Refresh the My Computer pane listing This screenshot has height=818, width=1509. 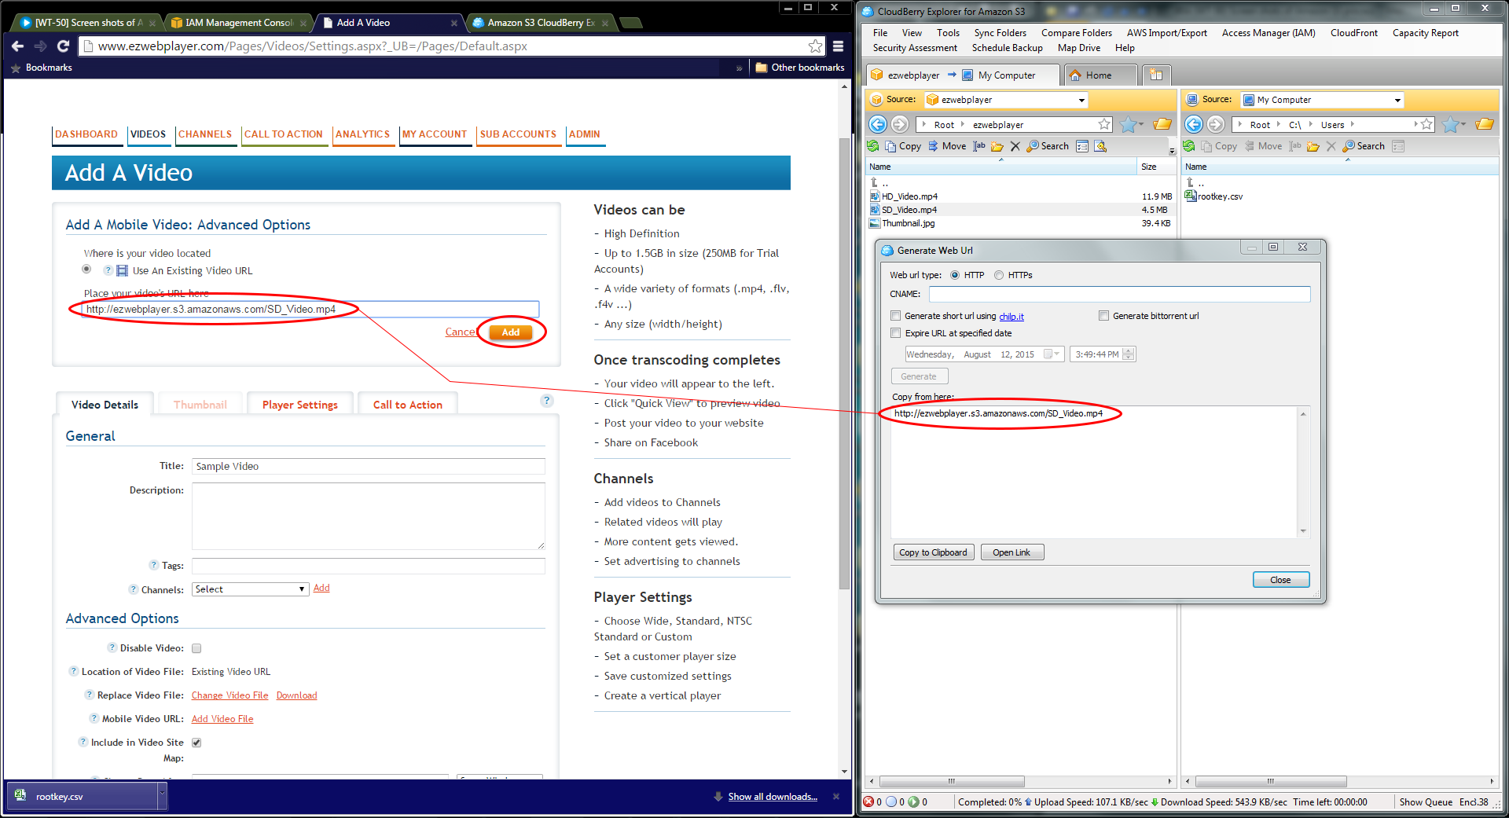(1189, 146)
